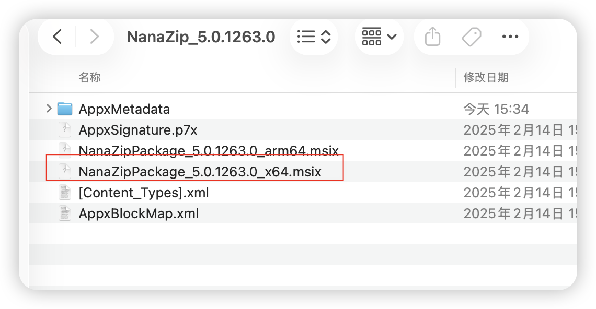The image size is (596, 309).
Task: Click the More options ellipsis icon
Action: coord(510,37)
